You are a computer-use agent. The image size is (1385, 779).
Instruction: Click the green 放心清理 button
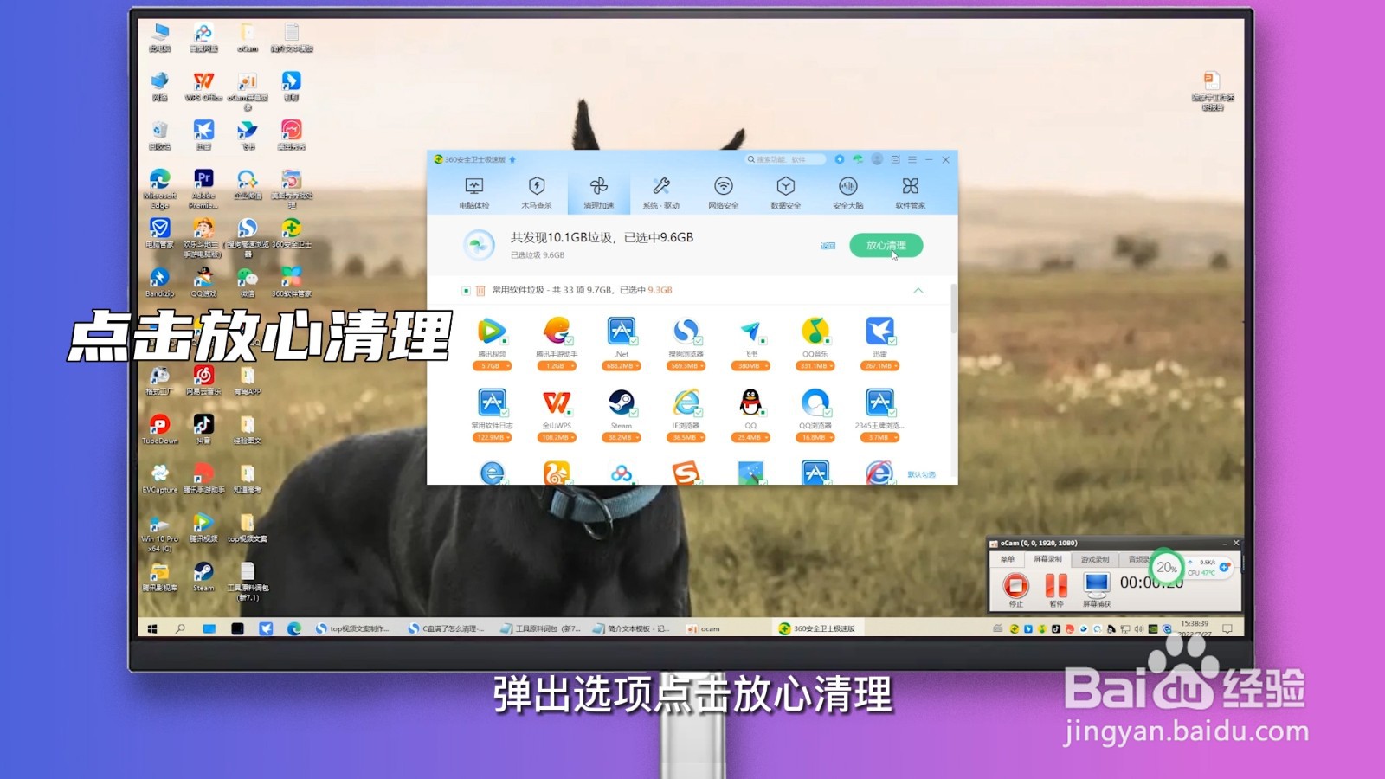(887, 245)
